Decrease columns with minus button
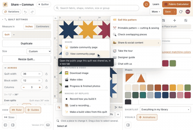193x130 pixels. coord(24,87)
